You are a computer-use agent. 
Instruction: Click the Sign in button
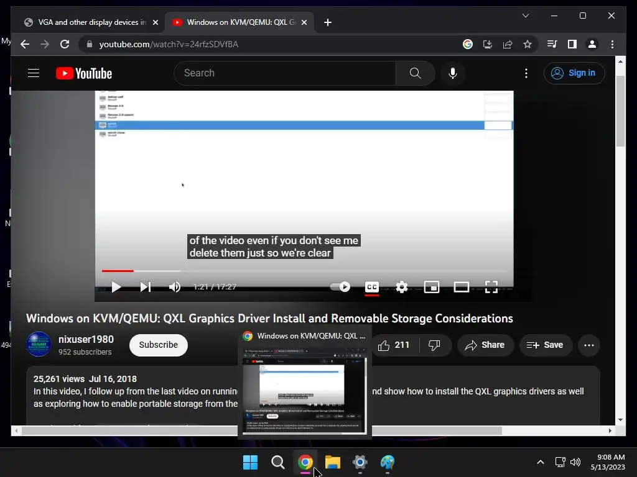[574, 73]
